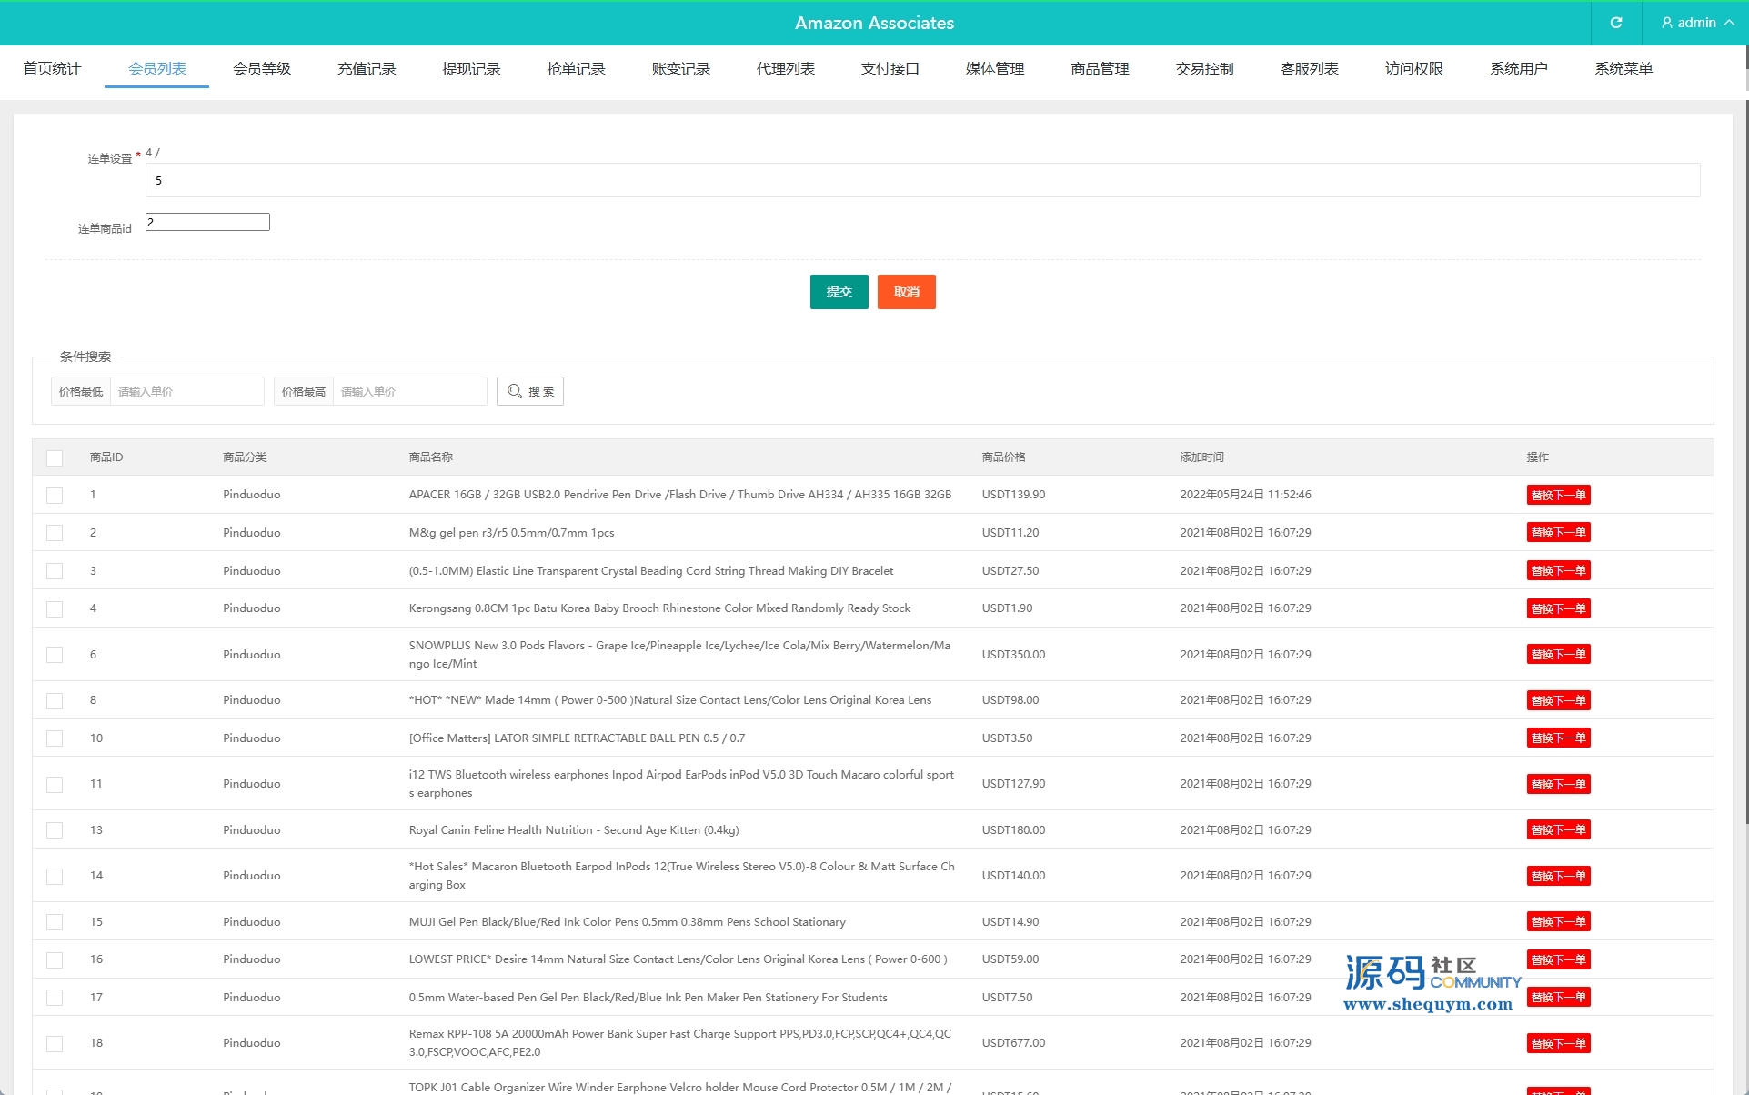Check the box for Royal Canin row
The width and height of the screenshot is (1749, 1095).
[55, 830]
